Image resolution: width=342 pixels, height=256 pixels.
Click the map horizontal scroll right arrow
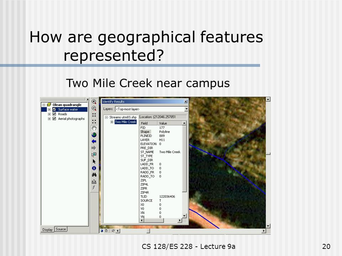(264, 231)
